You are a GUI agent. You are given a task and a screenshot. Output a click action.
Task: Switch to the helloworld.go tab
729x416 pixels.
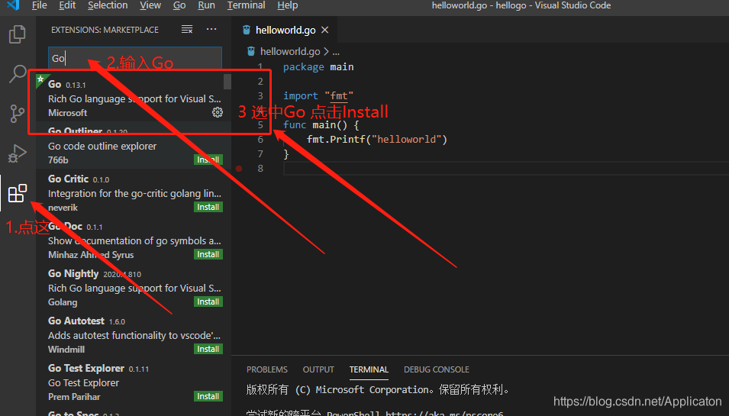pyautogui.click(x=285, y=30)
